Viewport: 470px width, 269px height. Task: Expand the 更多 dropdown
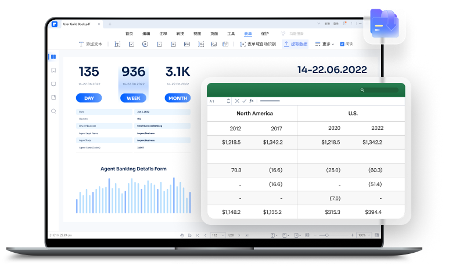tap(327, 44)
